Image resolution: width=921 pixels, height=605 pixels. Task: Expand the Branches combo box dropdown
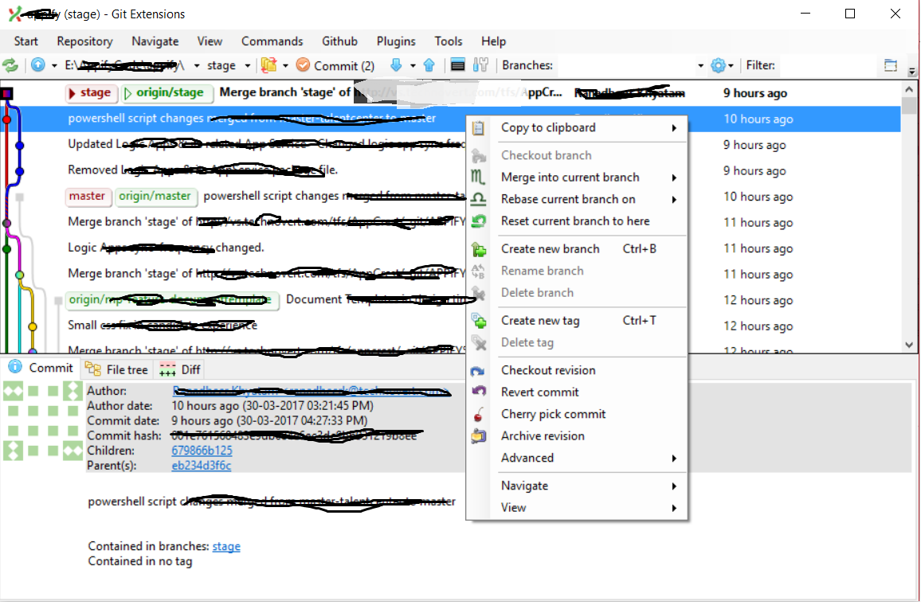(700, 65)
